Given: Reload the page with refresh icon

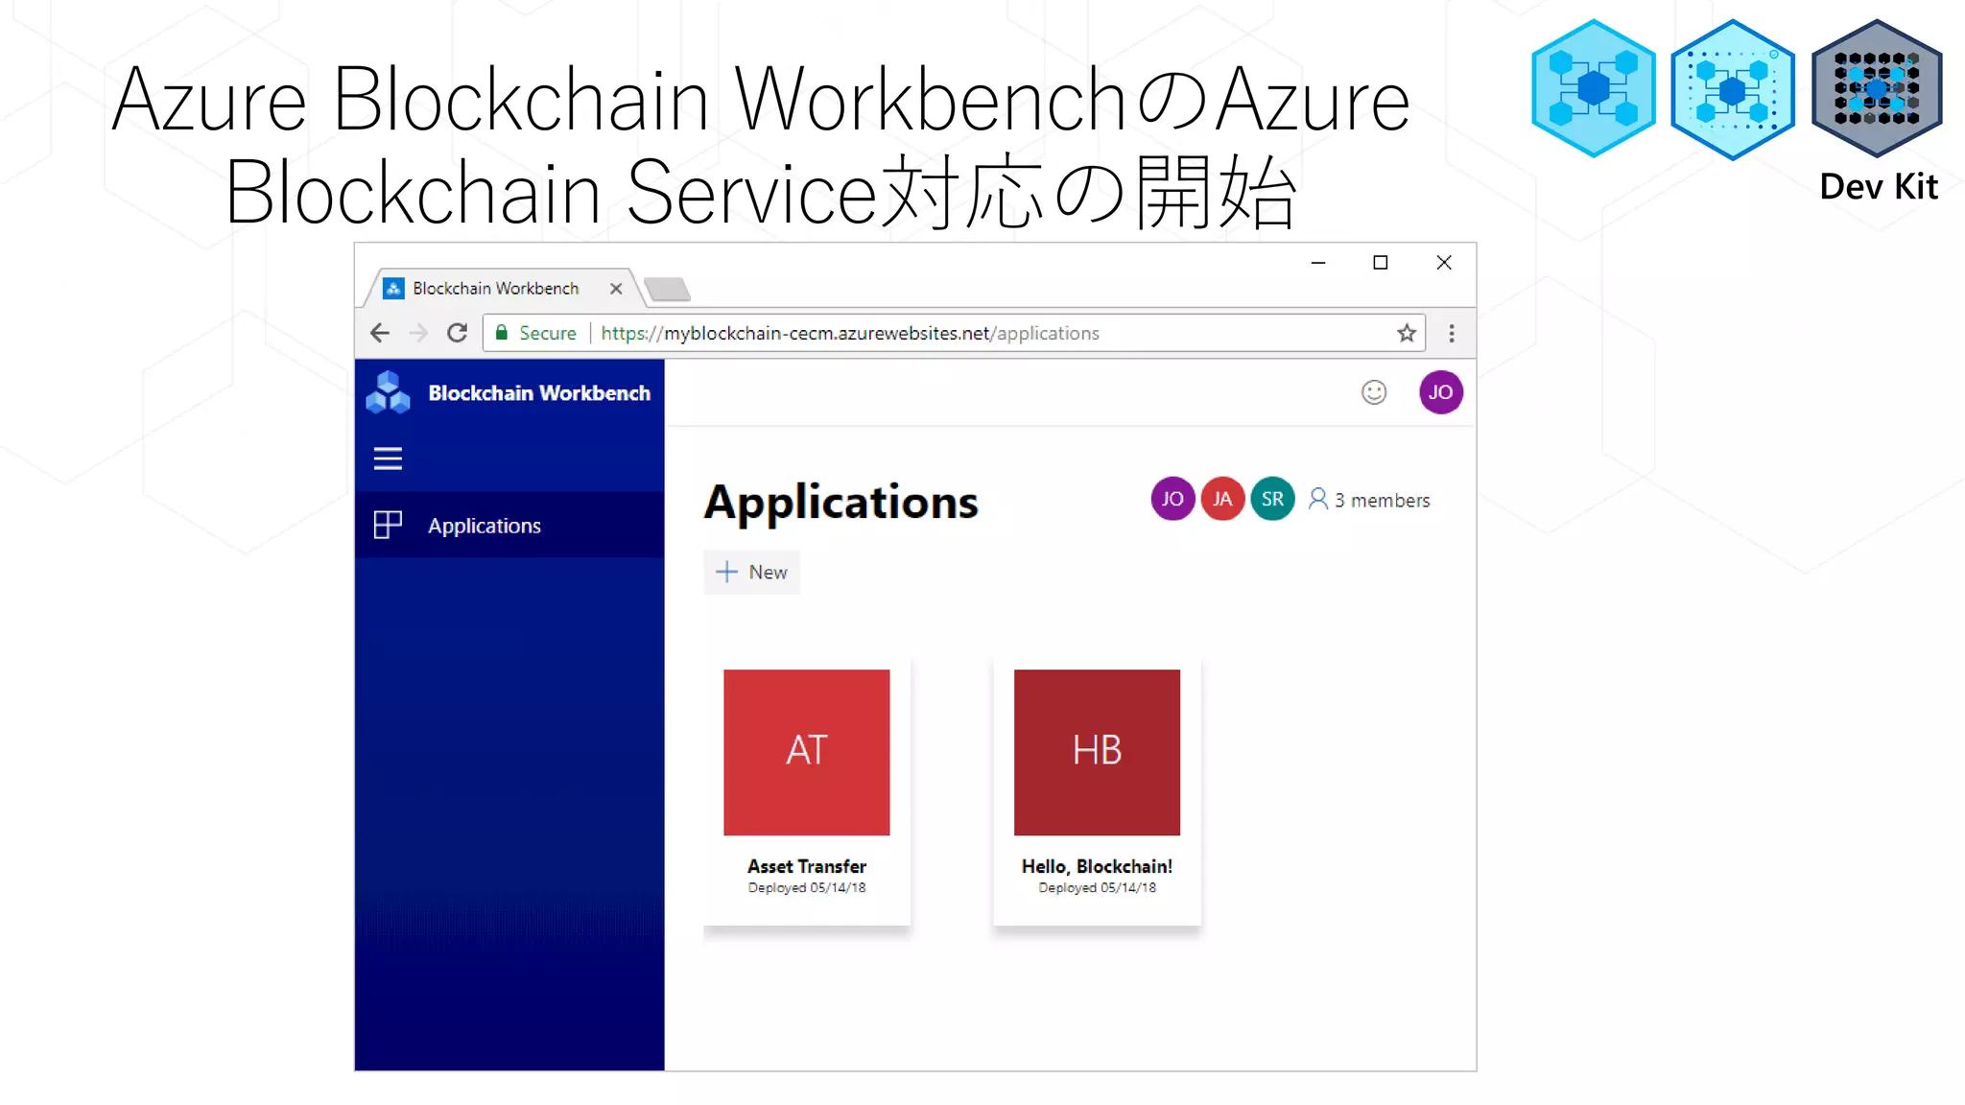Looking at the screenshot, I should point(458,333).
